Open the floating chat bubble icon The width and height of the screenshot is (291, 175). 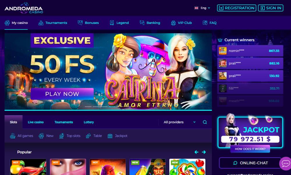(286, 163)
